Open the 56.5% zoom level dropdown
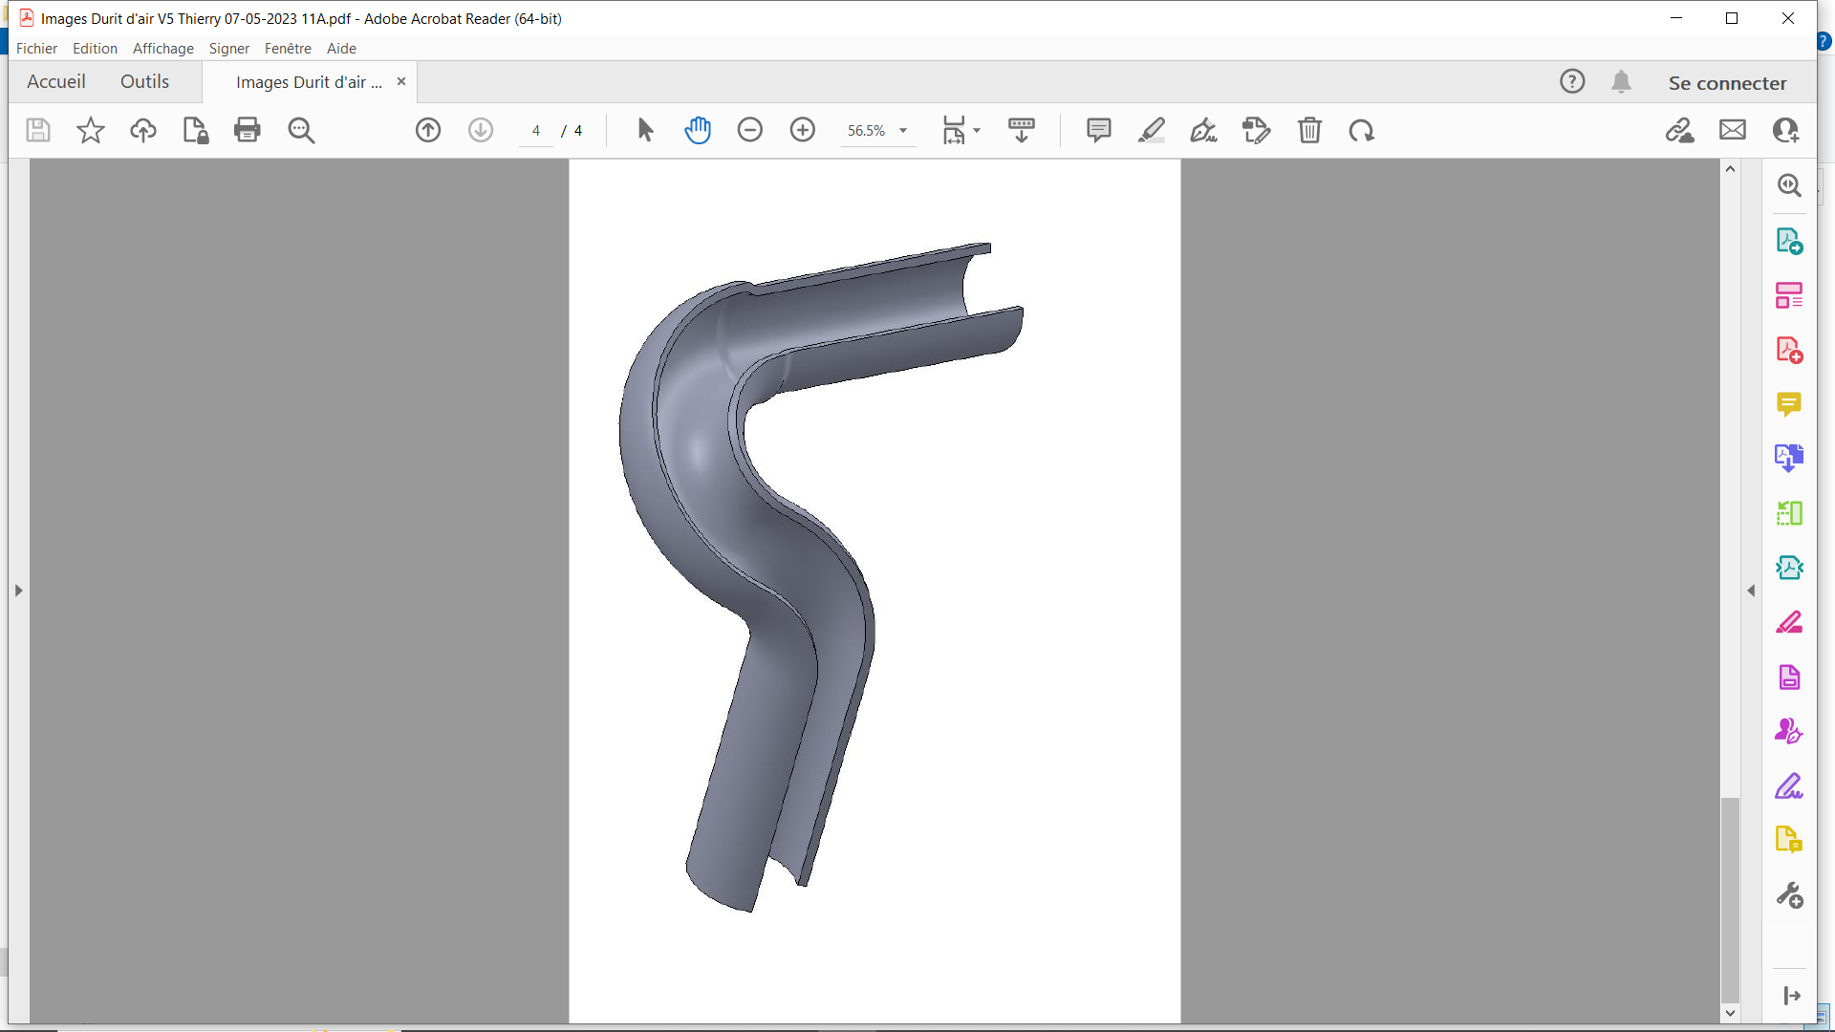The width and height of the screenshot is (1835, 1032). [902, 131]
